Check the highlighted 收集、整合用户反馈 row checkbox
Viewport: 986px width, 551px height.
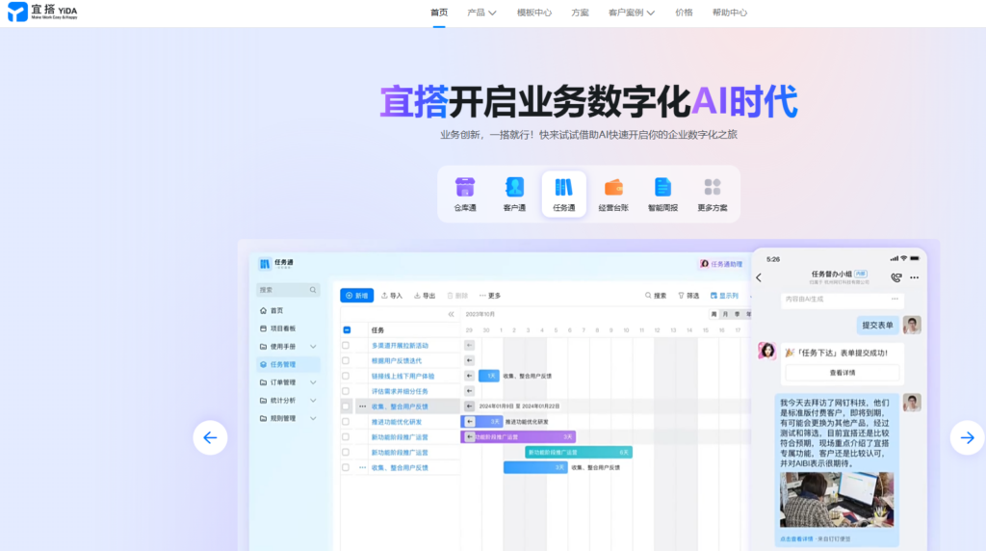(x=346, y=407)
